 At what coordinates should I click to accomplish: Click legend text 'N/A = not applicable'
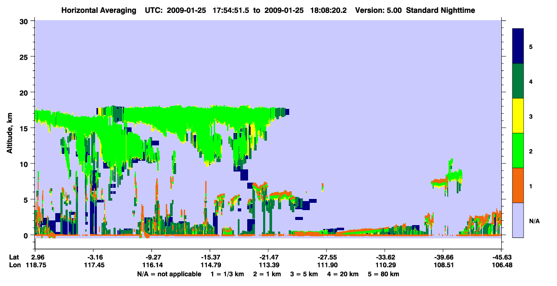pyautogui.click(x=169, y=274)
